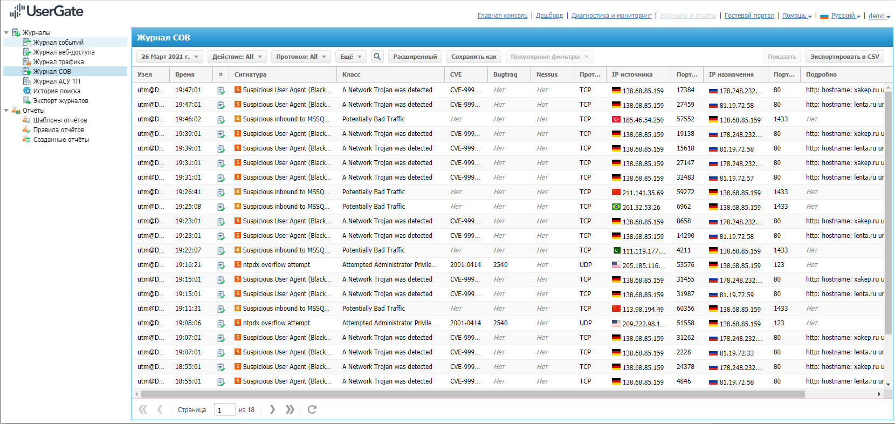Click the page number input field
Screen dimensions: 895x424
(224, 410)
